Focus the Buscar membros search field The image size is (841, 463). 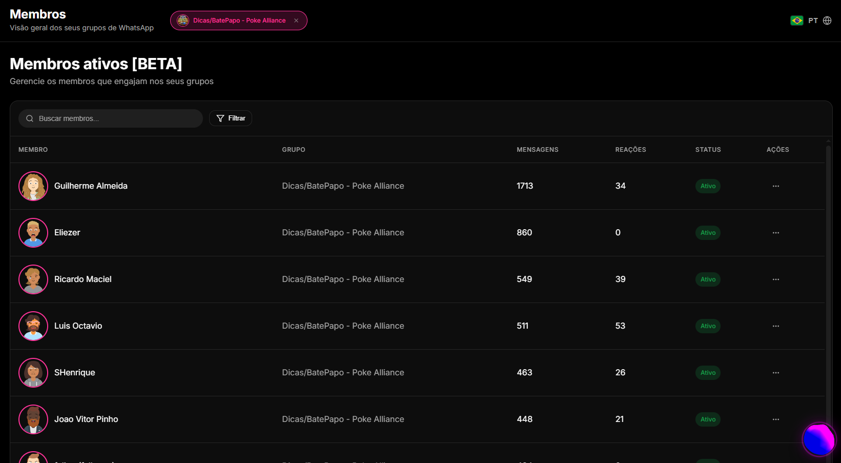coord(111,118)
